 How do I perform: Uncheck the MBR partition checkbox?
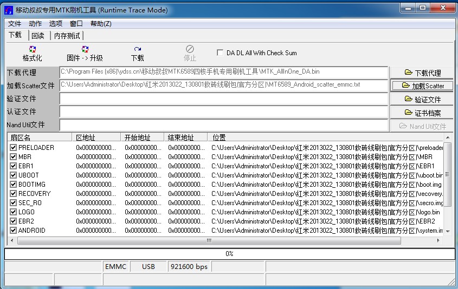tap(13, 156)
